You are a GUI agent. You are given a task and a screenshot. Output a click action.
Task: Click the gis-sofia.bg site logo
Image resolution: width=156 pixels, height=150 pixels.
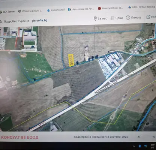pos(39,21)
